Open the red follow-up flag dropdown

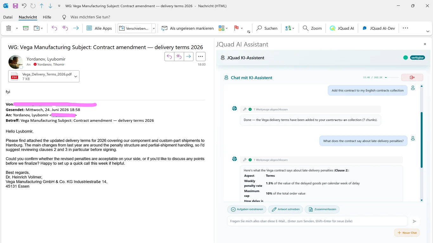tap(238, 28)
